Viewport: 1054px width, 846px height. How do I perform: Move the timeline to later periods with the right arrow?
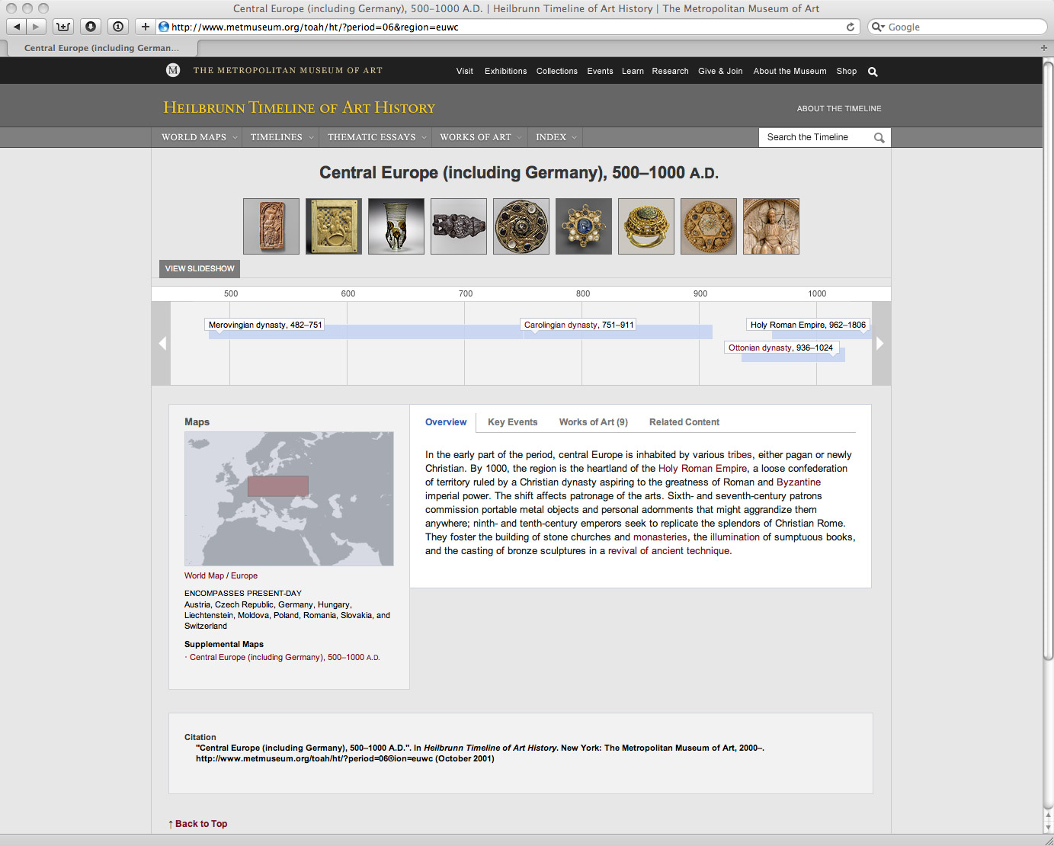(881, 343)
